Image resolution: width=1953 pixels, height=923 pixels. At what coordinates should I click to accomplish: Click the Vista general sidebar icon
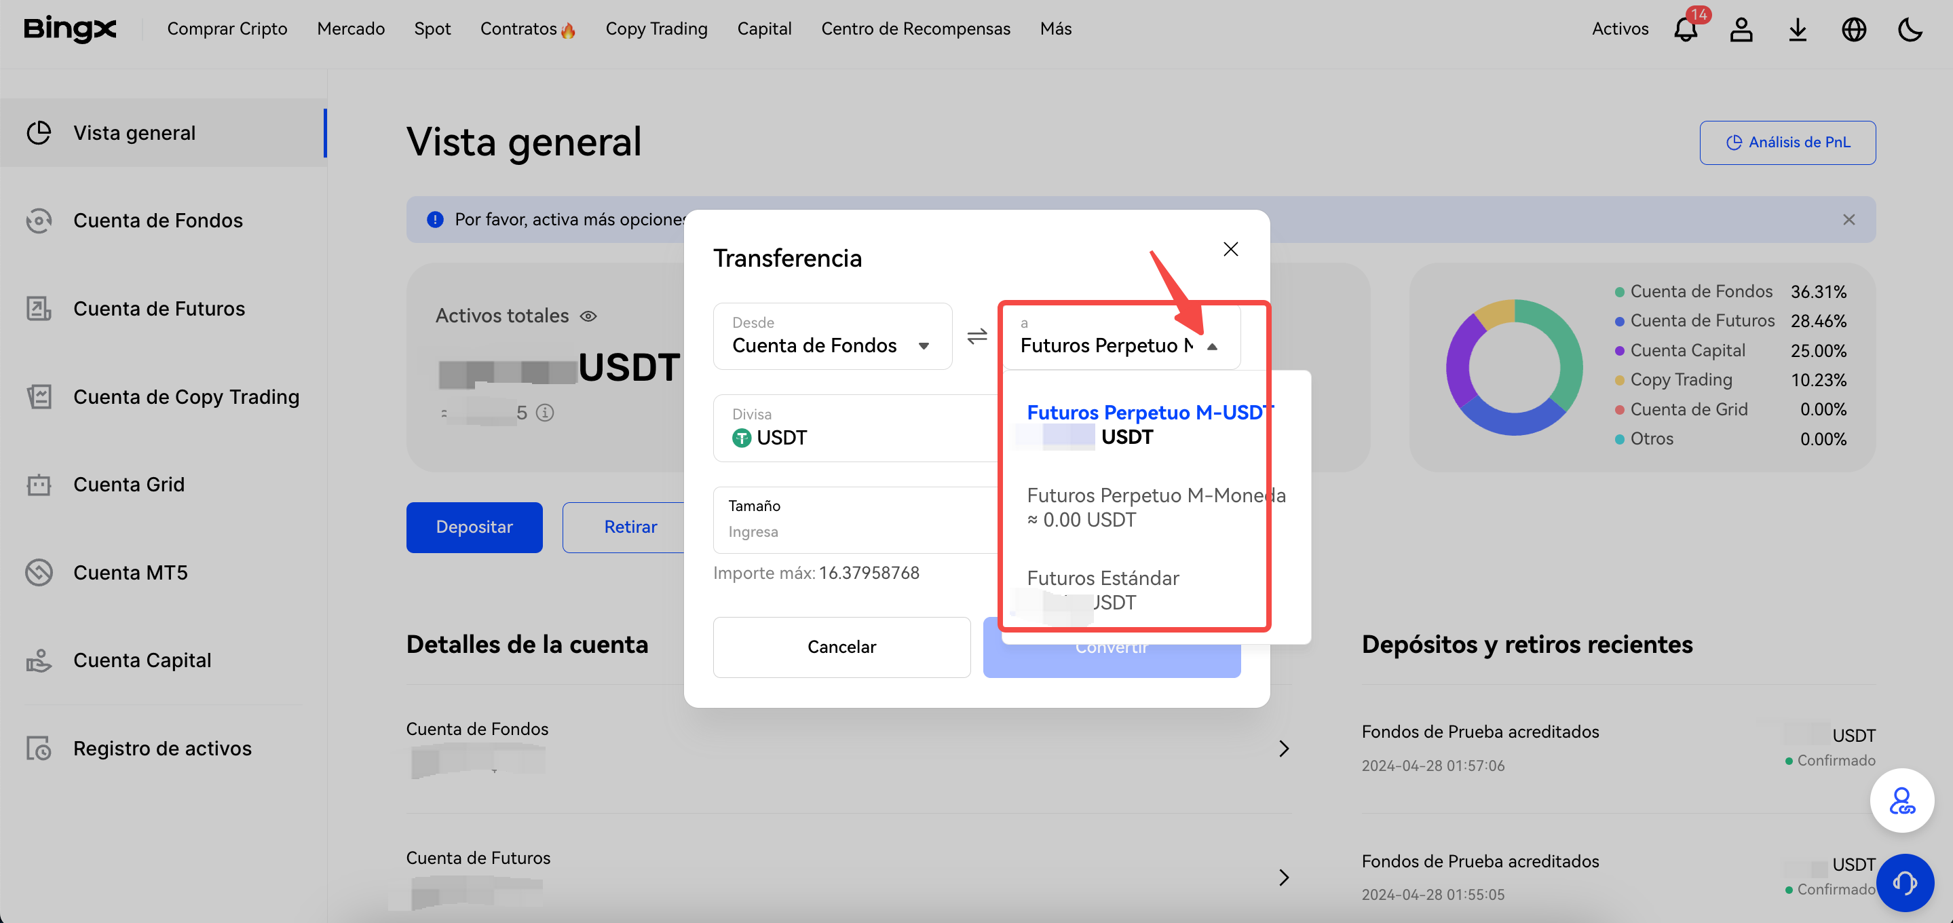coord(39,133)
